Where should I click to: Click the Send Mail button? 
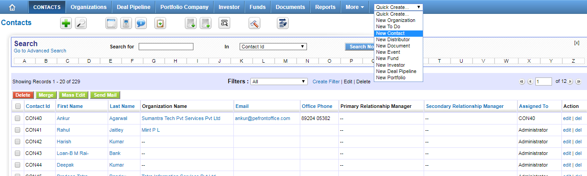click(x=105, y=95)
